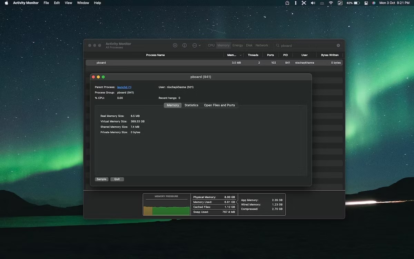414x259 pixels.
Task: Open the View menu
Action: [x=69, y=3]
